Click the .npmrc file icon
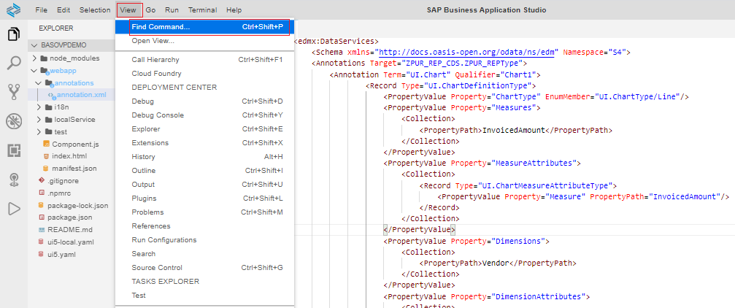735x308 pixels. pos(42,193)
